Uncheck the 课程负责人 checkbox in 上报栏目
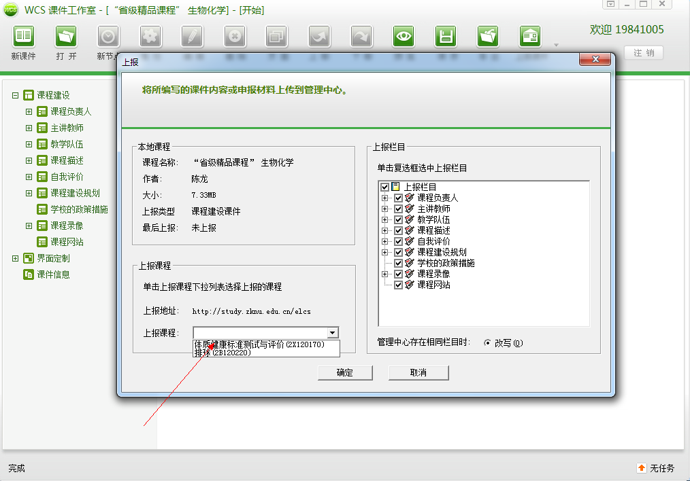 tap(399, 198)
